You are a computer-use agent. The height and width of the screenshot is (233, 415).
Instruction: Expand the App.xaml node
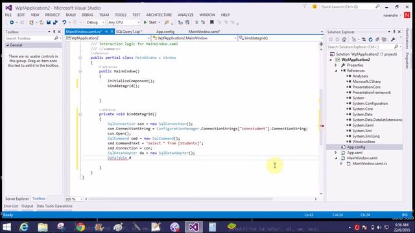(336, 153)
